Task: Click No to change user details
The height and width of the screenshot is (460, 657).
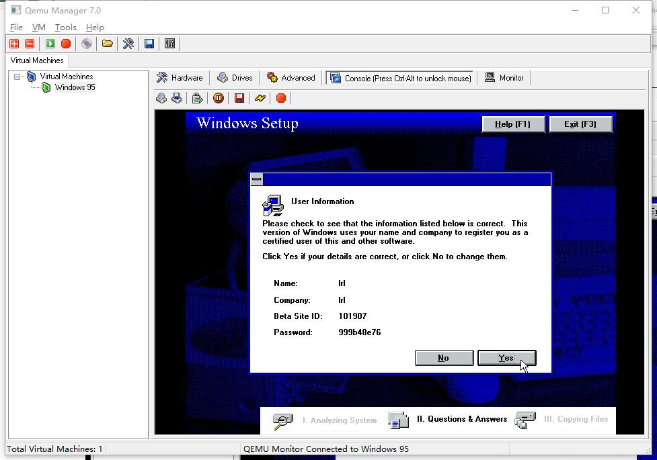Action: click(x=444, y=358)
